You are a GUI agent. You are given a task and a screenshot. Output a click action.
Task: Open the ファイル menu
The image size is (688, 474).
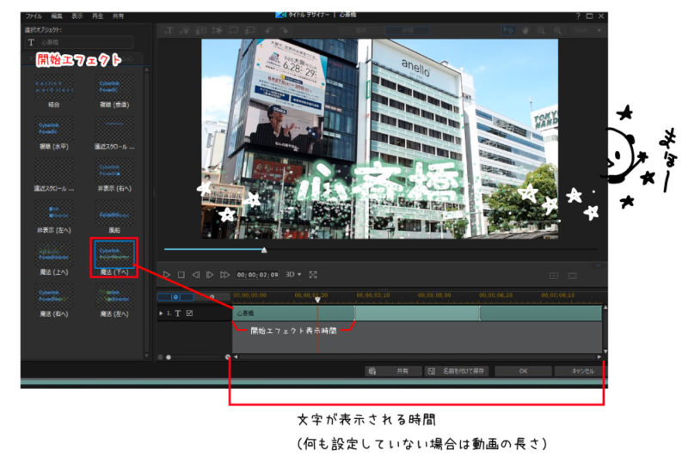coord(34,15)
